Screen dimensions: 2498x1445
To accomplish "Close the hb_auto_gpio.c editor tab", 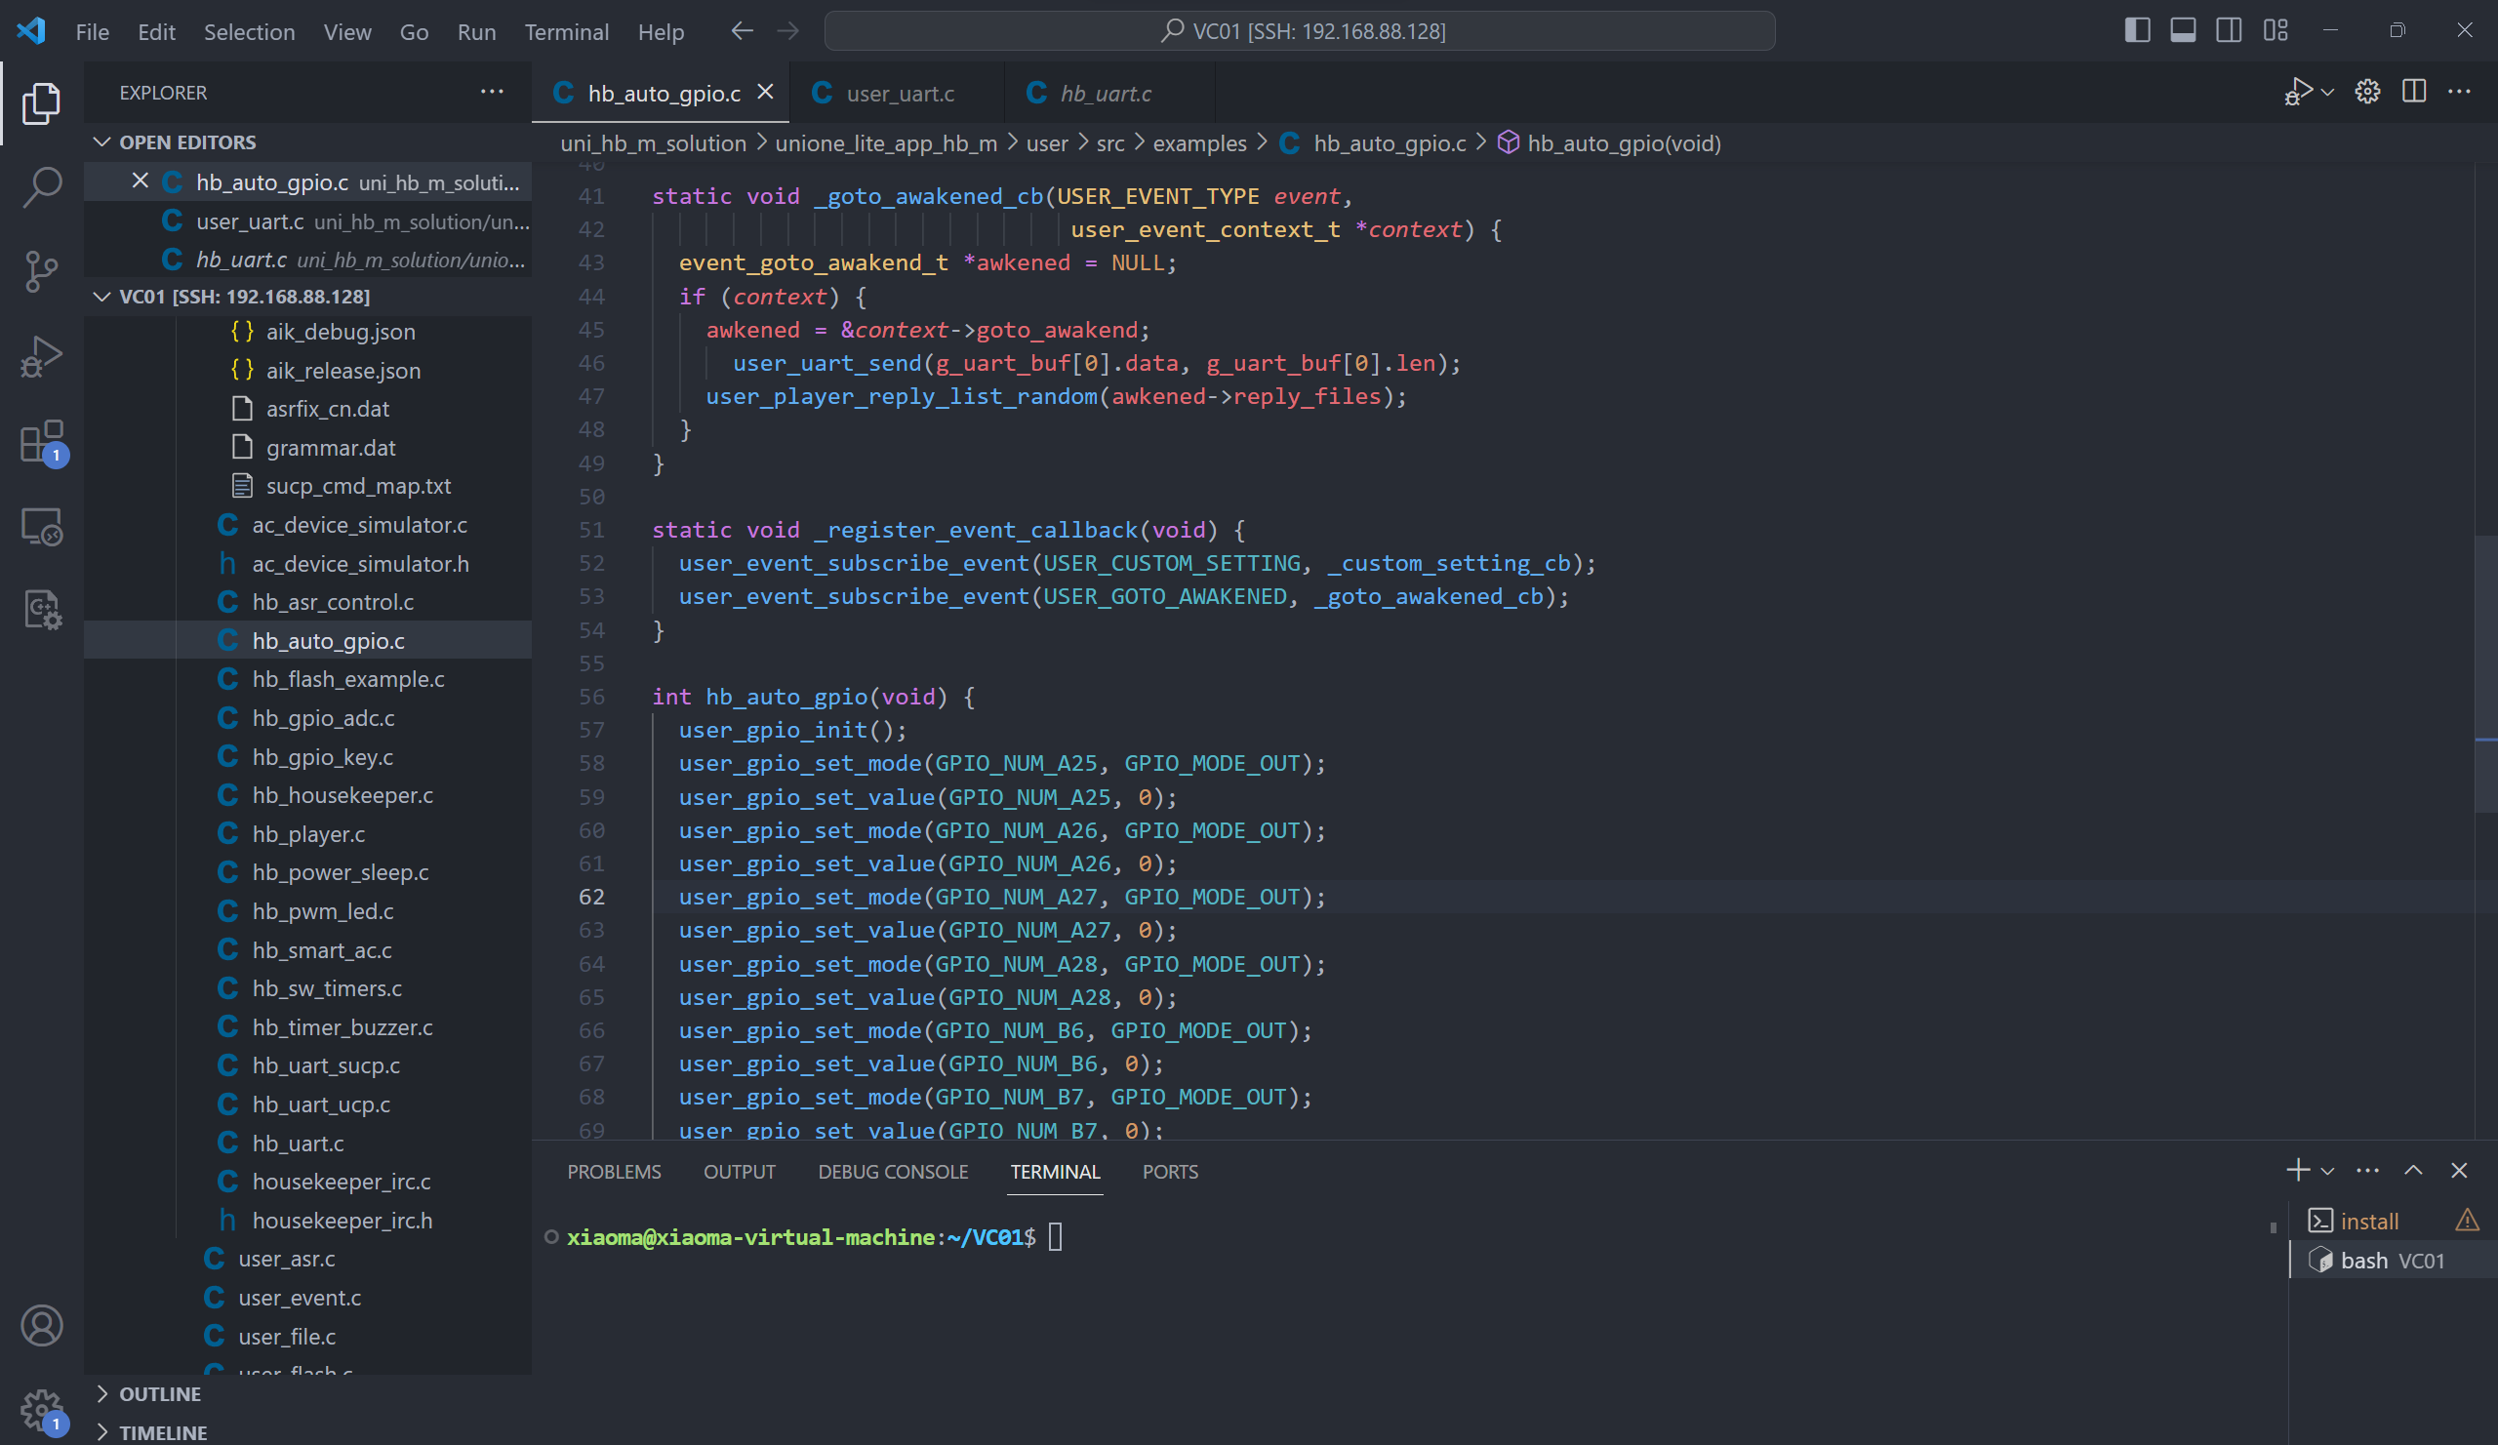I will (x=765, y=92).
